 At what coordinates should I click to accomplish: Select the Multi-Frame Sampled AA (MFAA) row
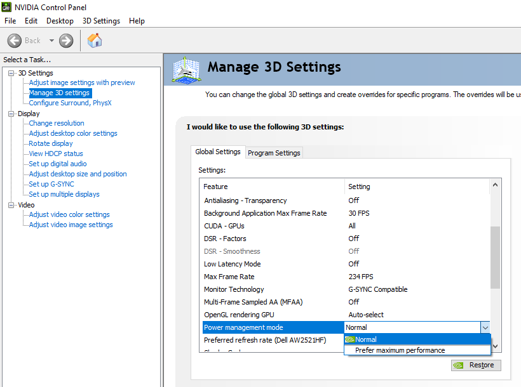point(346,302)
